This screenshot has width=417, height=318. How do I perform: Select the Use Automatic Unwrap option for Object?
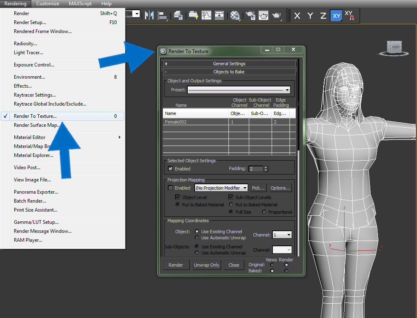pos(198,238)
